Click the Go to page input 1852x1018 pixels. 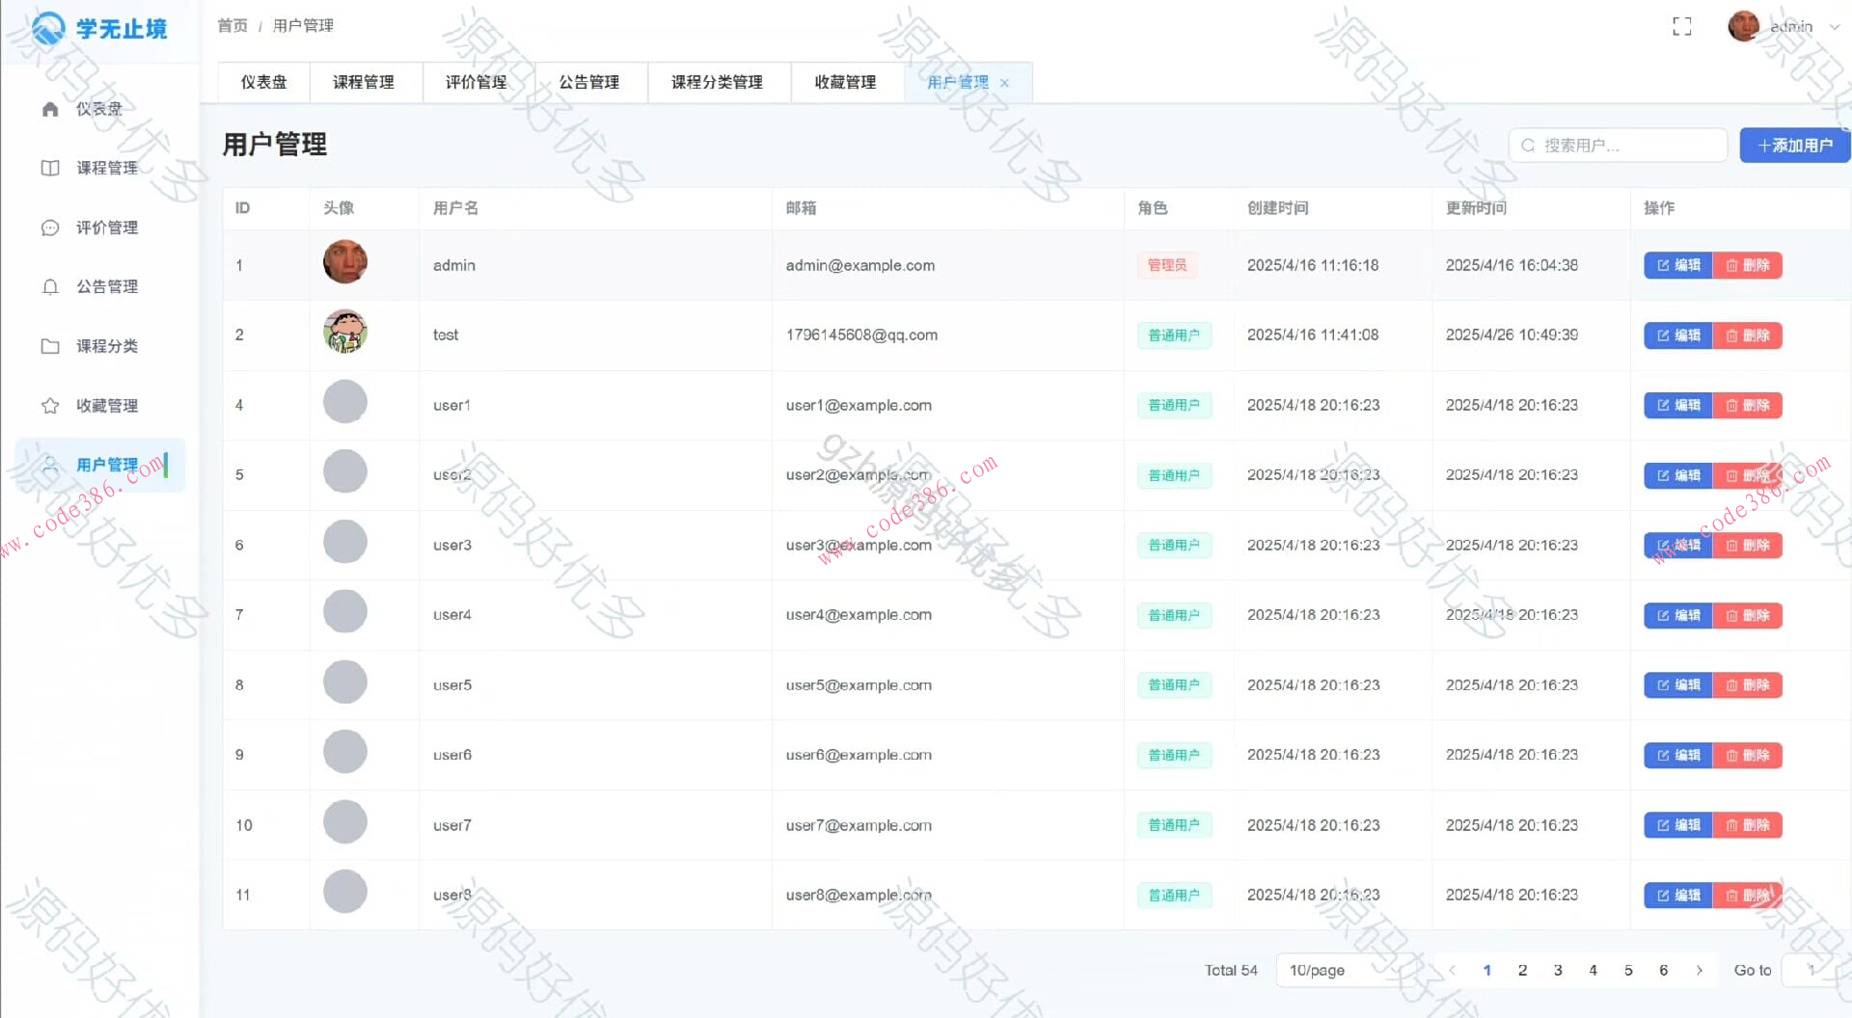(x=1814, y=970)
